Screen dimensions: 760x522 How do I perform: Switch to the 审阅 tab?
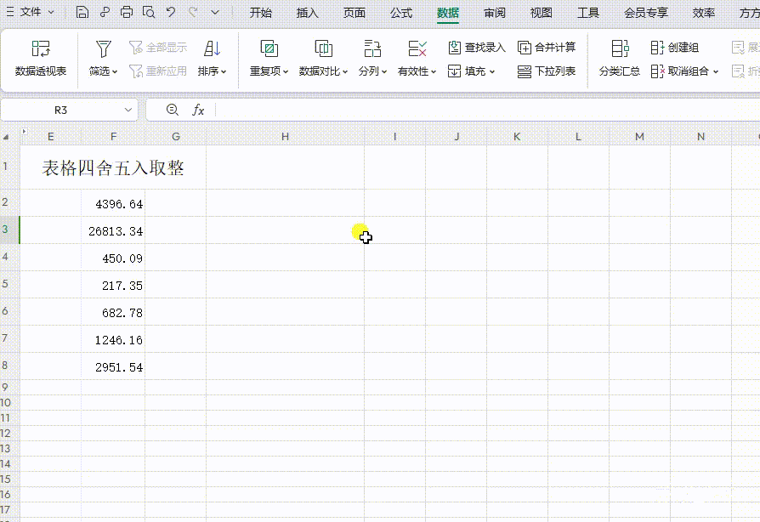pyautogui.click(x=495, y=13)
